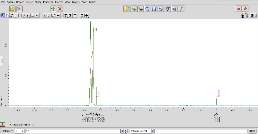The height and width of the screenshot is (134, 258).
Task: Select the magnifier zoom tool
Action: [3, 16]
